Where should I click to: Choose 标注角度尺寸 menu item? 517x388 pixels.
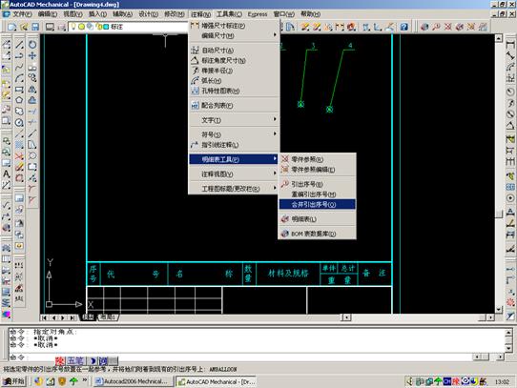[234, 60]
